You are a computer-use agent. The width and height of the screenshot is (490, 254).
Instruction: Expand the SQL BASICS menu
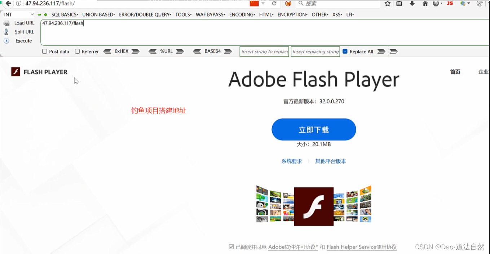(65, 15)
